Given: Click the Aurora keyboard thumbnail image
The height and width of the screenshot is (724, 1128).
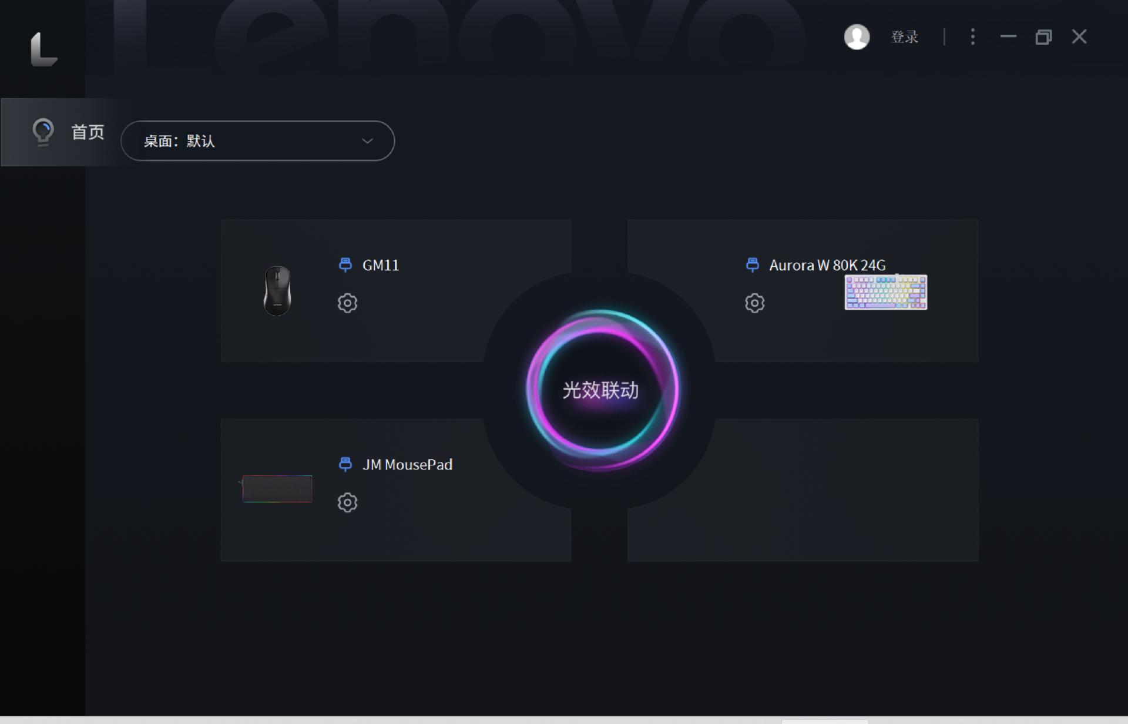Looking at the screenshot, I should pyautogui.click(x=885, y=292).
